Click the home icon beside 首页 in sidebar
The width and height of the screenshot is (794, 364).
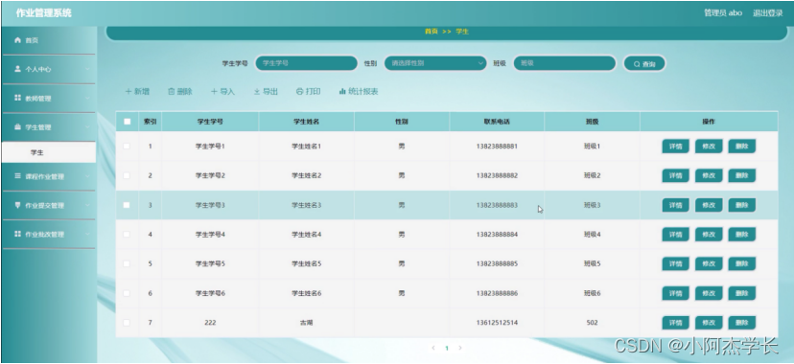click(x=17, y=40)
